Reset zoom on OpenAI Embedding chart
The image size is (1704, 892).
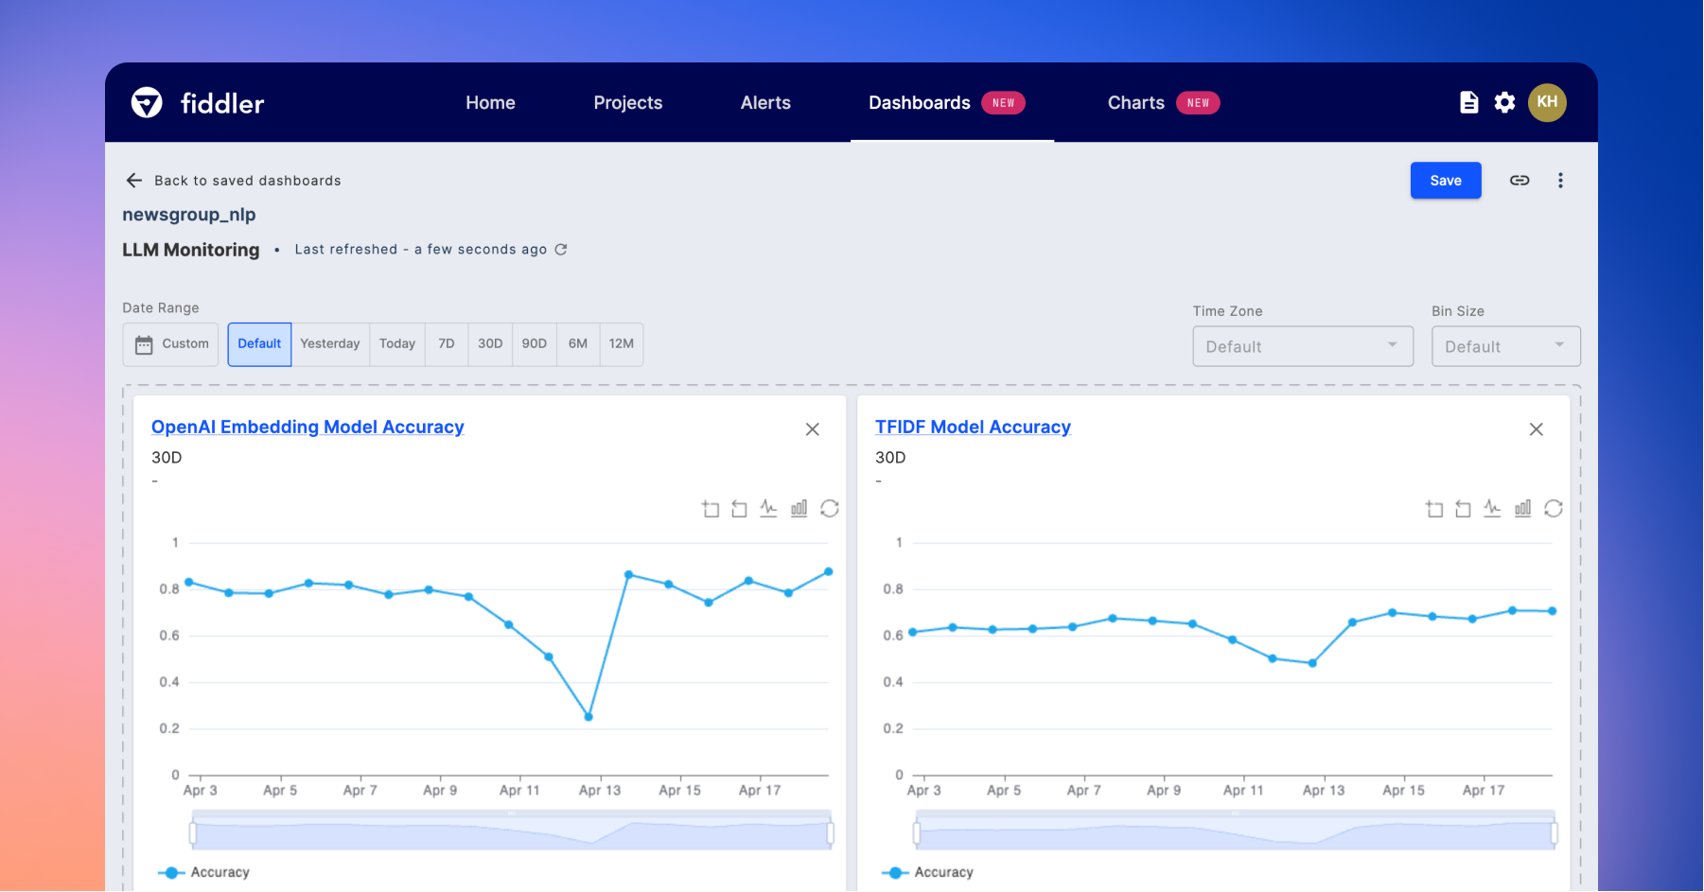(x=740, y=508)
